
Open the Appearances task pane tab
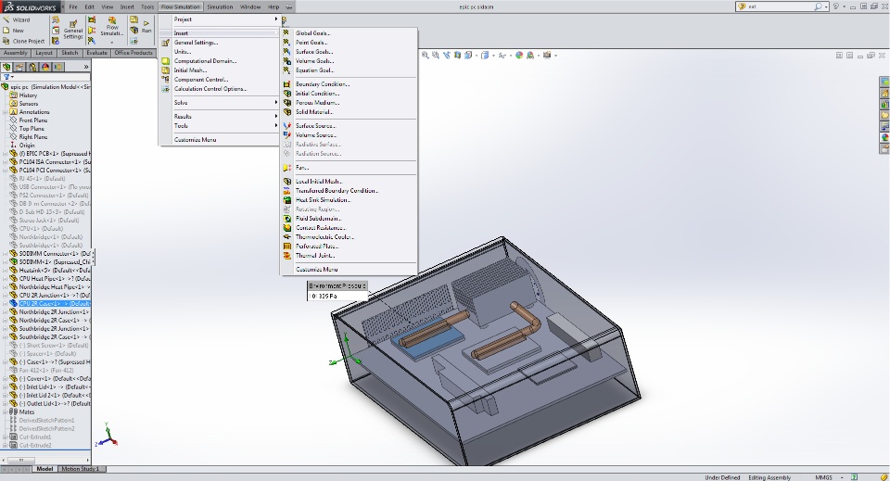884,138
